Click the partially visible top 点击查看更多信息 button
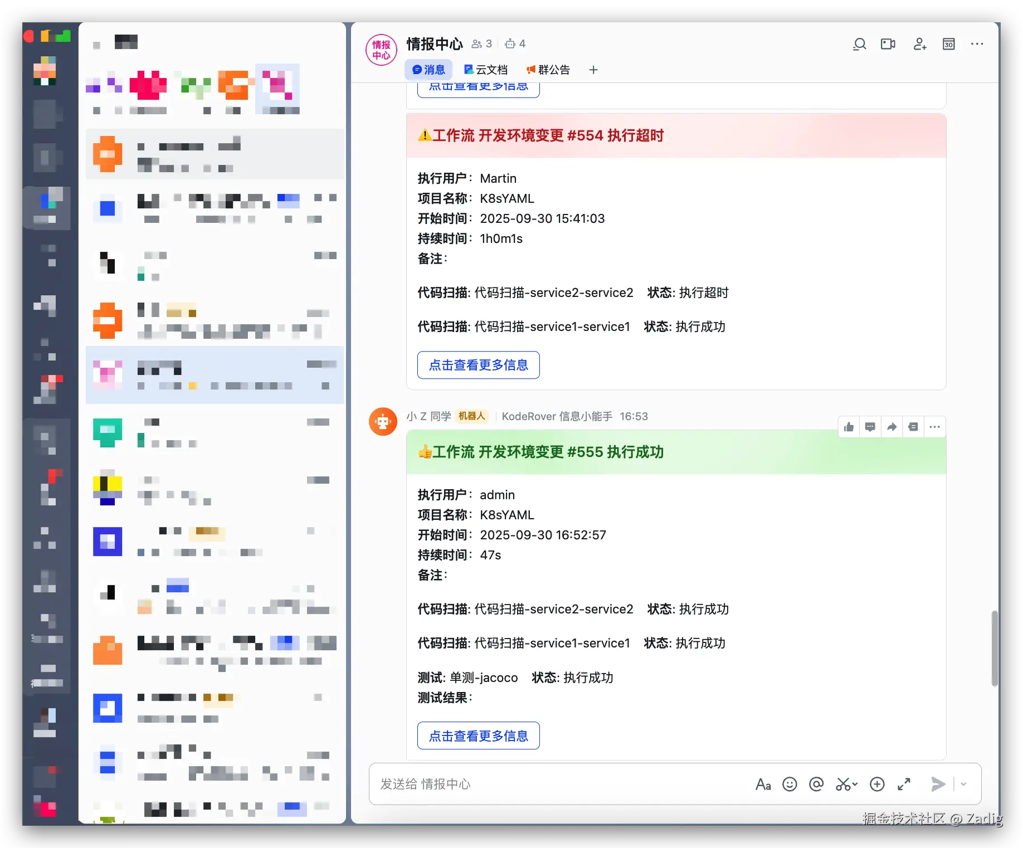 click(x=479, y=90)
